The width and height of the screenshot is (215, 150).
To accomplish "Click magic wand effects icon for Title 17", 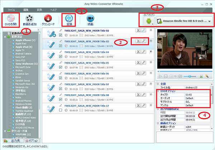I will point(144,105).
